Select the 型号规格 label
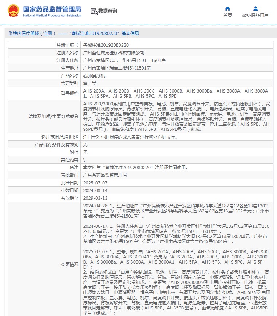Screen dimensions: 277x316 point(70,94)
